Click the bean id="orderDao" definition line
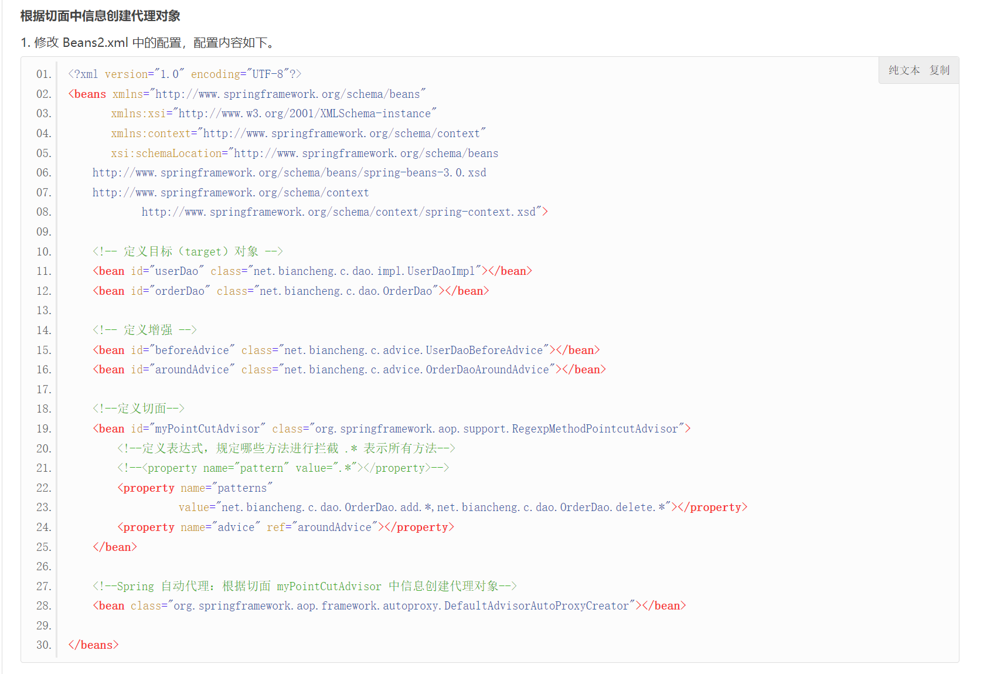 point(291,291)
